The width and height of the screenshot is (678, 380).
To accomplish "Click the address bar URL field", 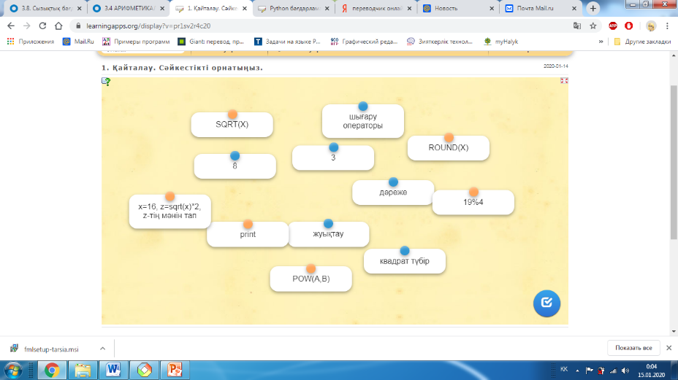I will 320,26.
